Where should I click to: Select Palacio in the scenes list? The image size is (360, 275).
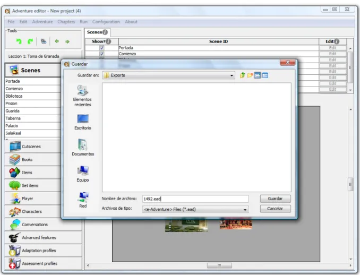32,126
